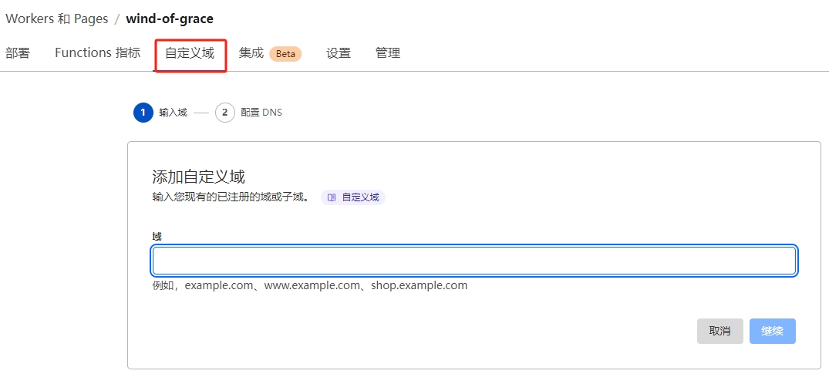Open the 自定义域 documentation link
Screen dimensions: 829x374
point(360,197)
